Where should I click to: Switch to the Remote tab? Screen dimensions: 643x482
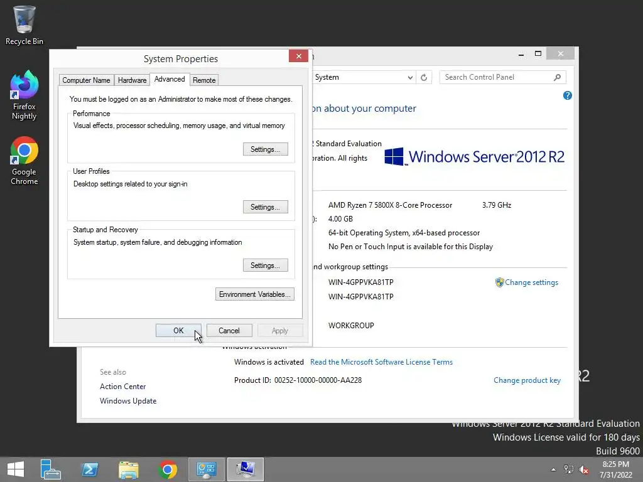coord(204,80)
